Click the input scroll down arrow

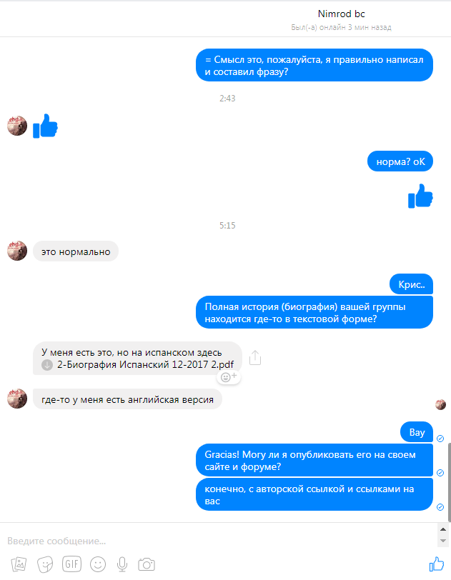[x=443, y=541]
